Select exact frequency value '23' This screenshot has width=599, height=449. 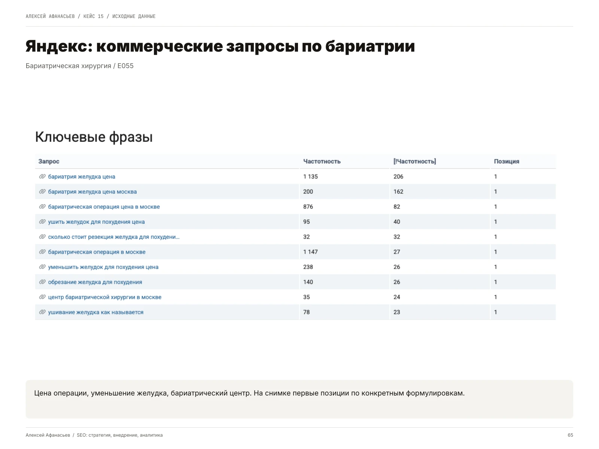click(x=397, y=312)
